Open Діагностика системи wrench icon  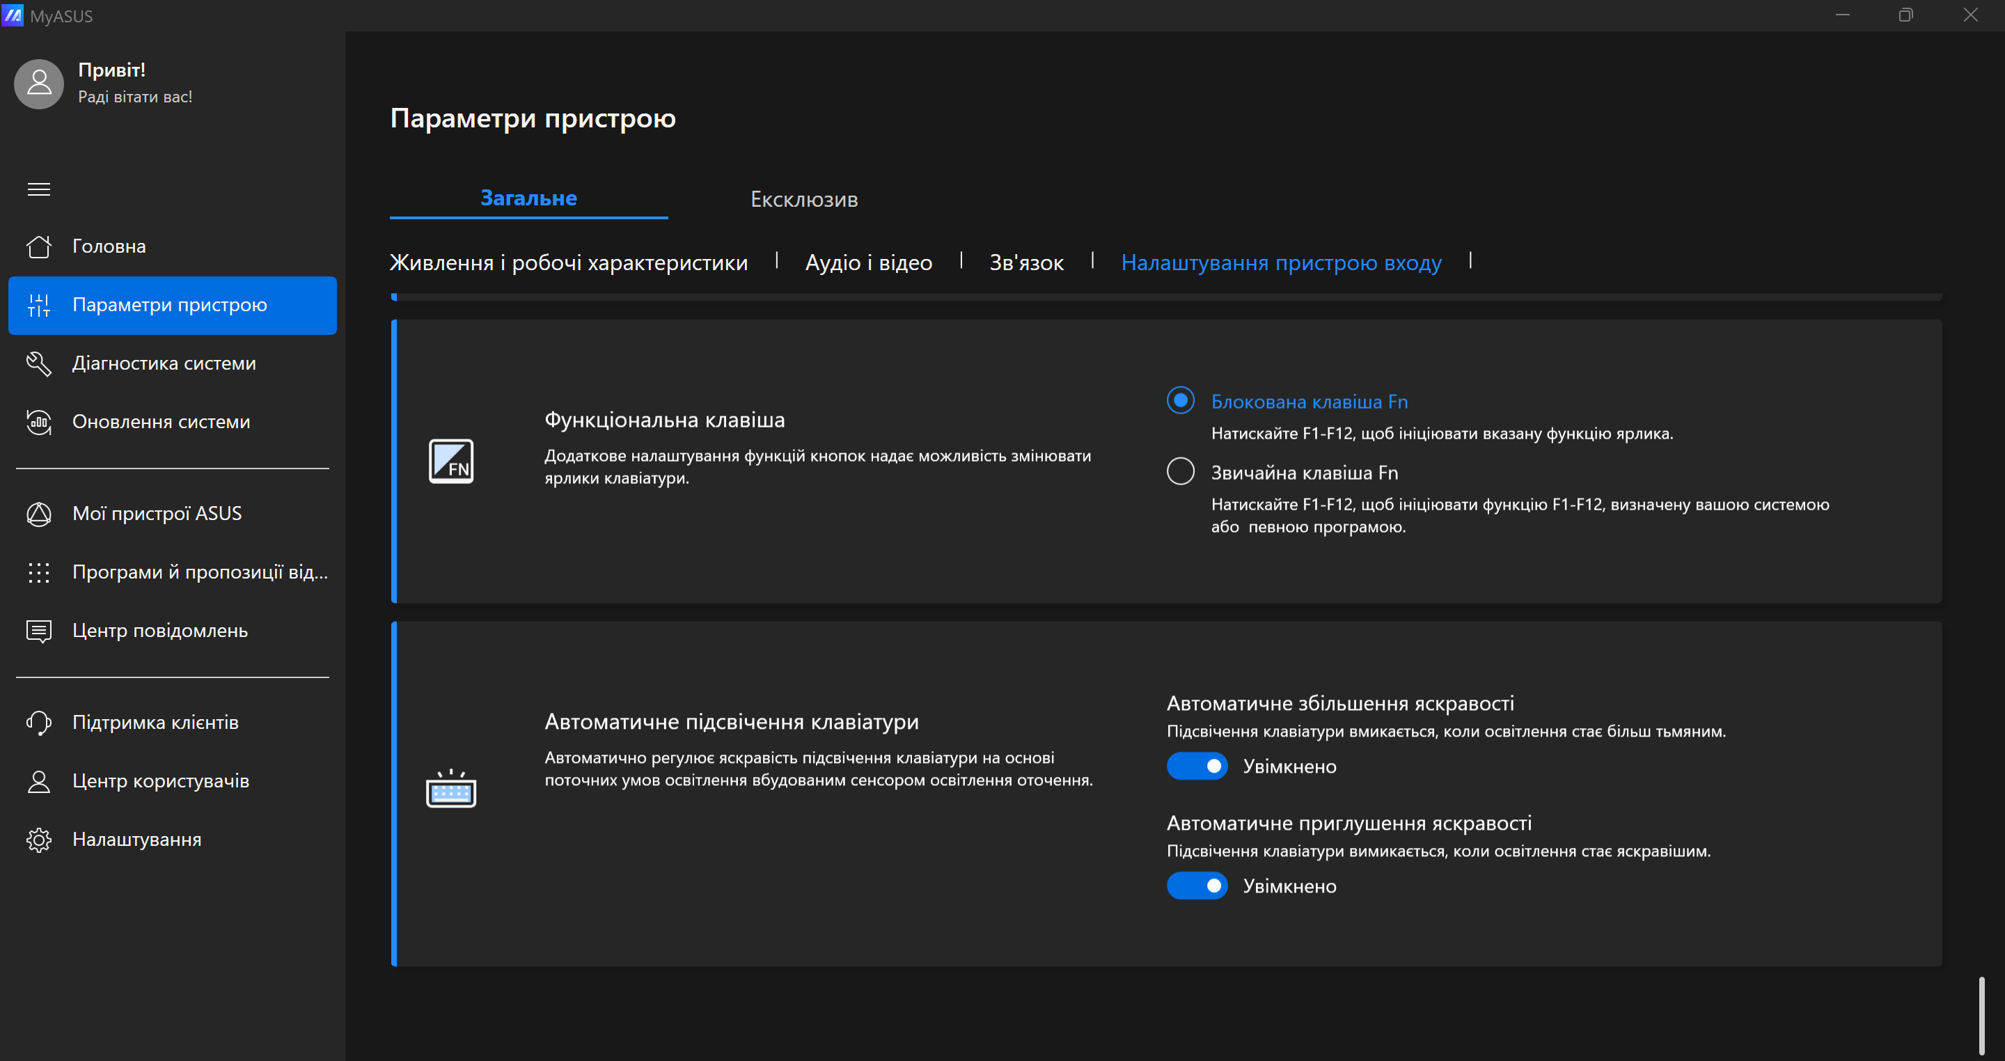[x=39, y=363]
